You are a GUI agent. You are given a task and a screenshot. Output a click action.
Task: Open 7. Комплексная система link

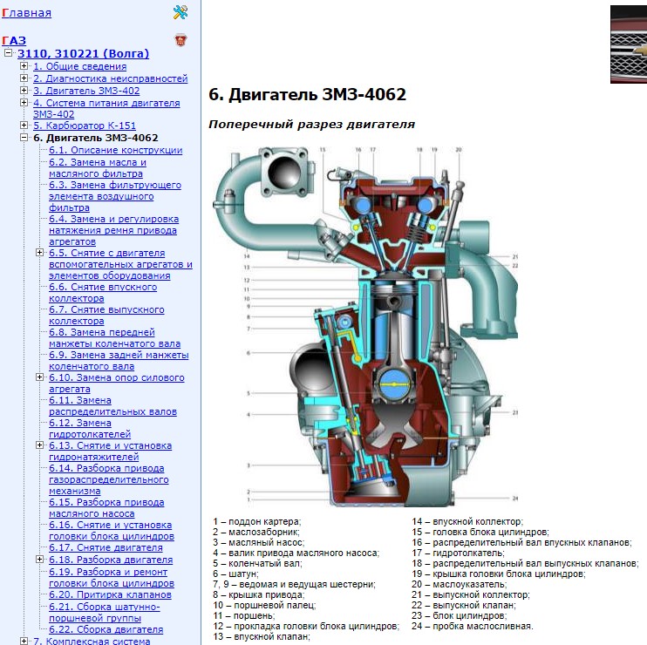(92, 642)
